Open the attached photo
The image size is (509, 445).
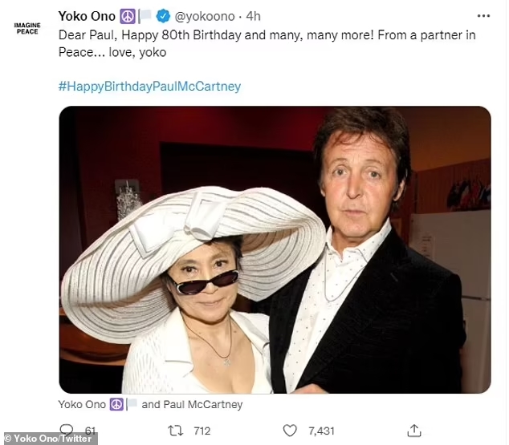(x=275, y=249)
